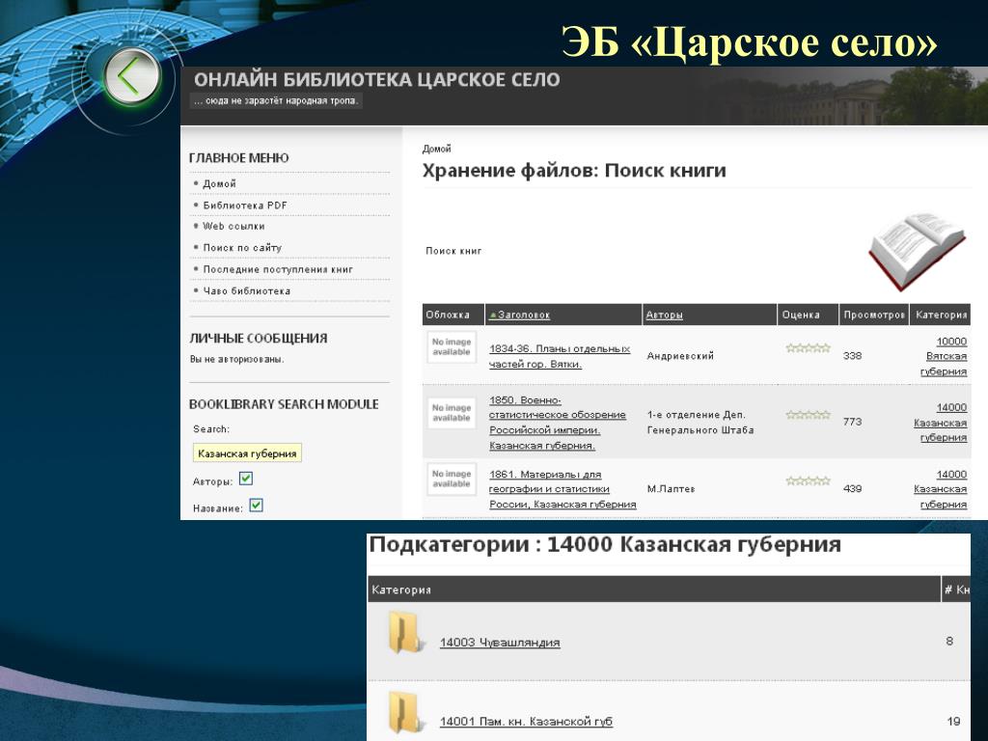The height and width of the screenshot is (741, 988).
Task: Click the open book image
Action: tap(917, 252)
